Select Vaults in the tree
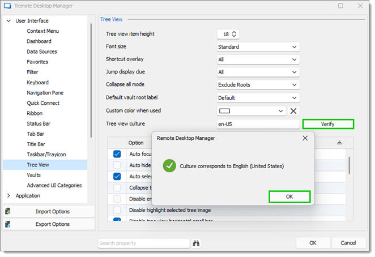The image size is (375, 257). 34,175
